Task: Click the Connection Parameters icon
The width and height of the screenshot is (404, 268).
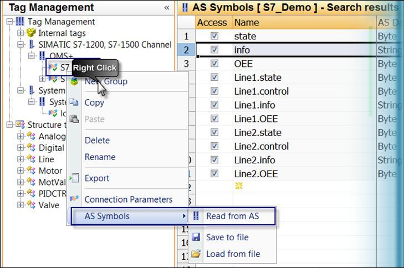Action: pyautogui.click(x=74, y=199)
